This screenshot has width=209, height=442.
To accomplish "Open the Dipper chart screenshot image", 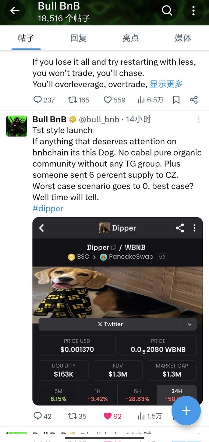I will (118, 311).
